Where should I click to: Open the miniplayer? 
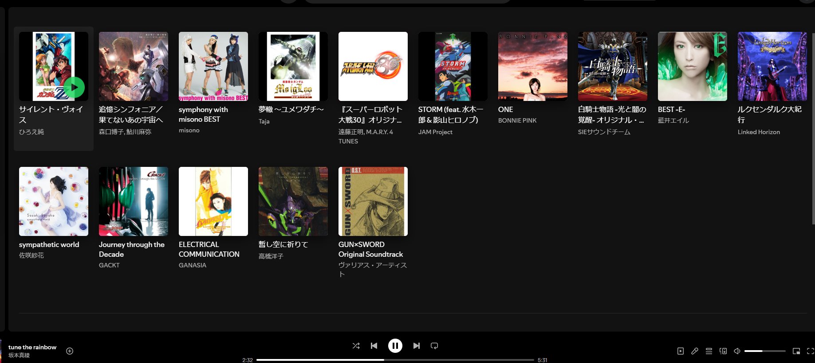click(796, 351)
